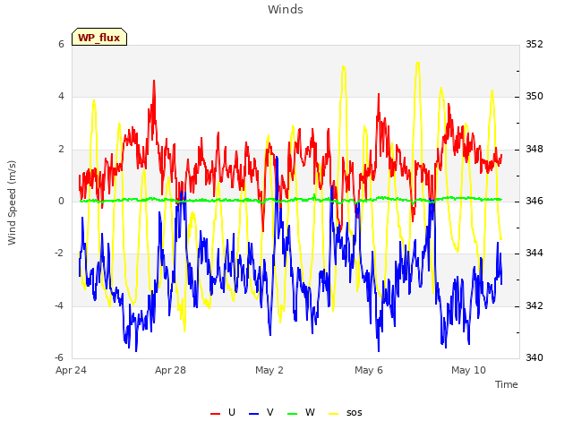The height and width of the screenshot is (430, 573).
Task: Toggle the sos series legend entry
Action: click(x=346, y=413)
